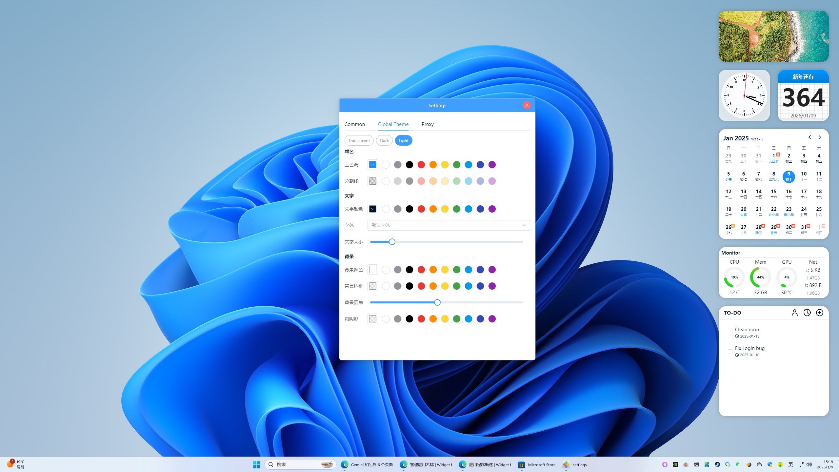Switch to the Proxy tab

coord(427,124)
